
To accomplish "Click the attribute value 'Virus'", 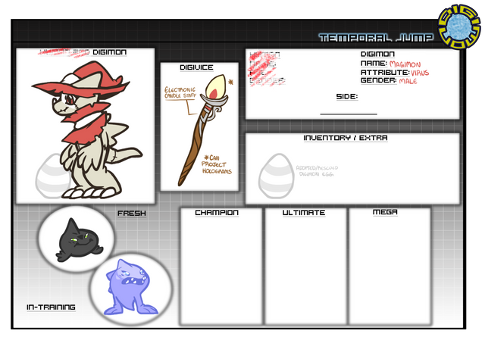I will coord(420,73).
